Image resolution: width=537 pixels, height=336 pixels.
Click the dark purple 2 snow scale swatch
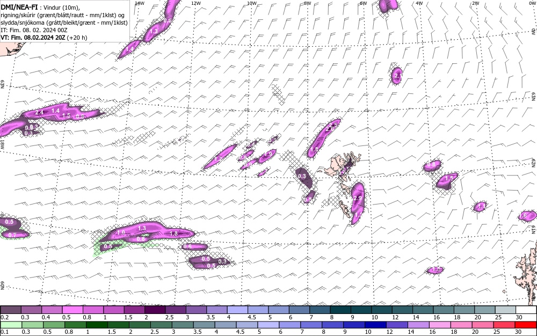pos(155,310)
